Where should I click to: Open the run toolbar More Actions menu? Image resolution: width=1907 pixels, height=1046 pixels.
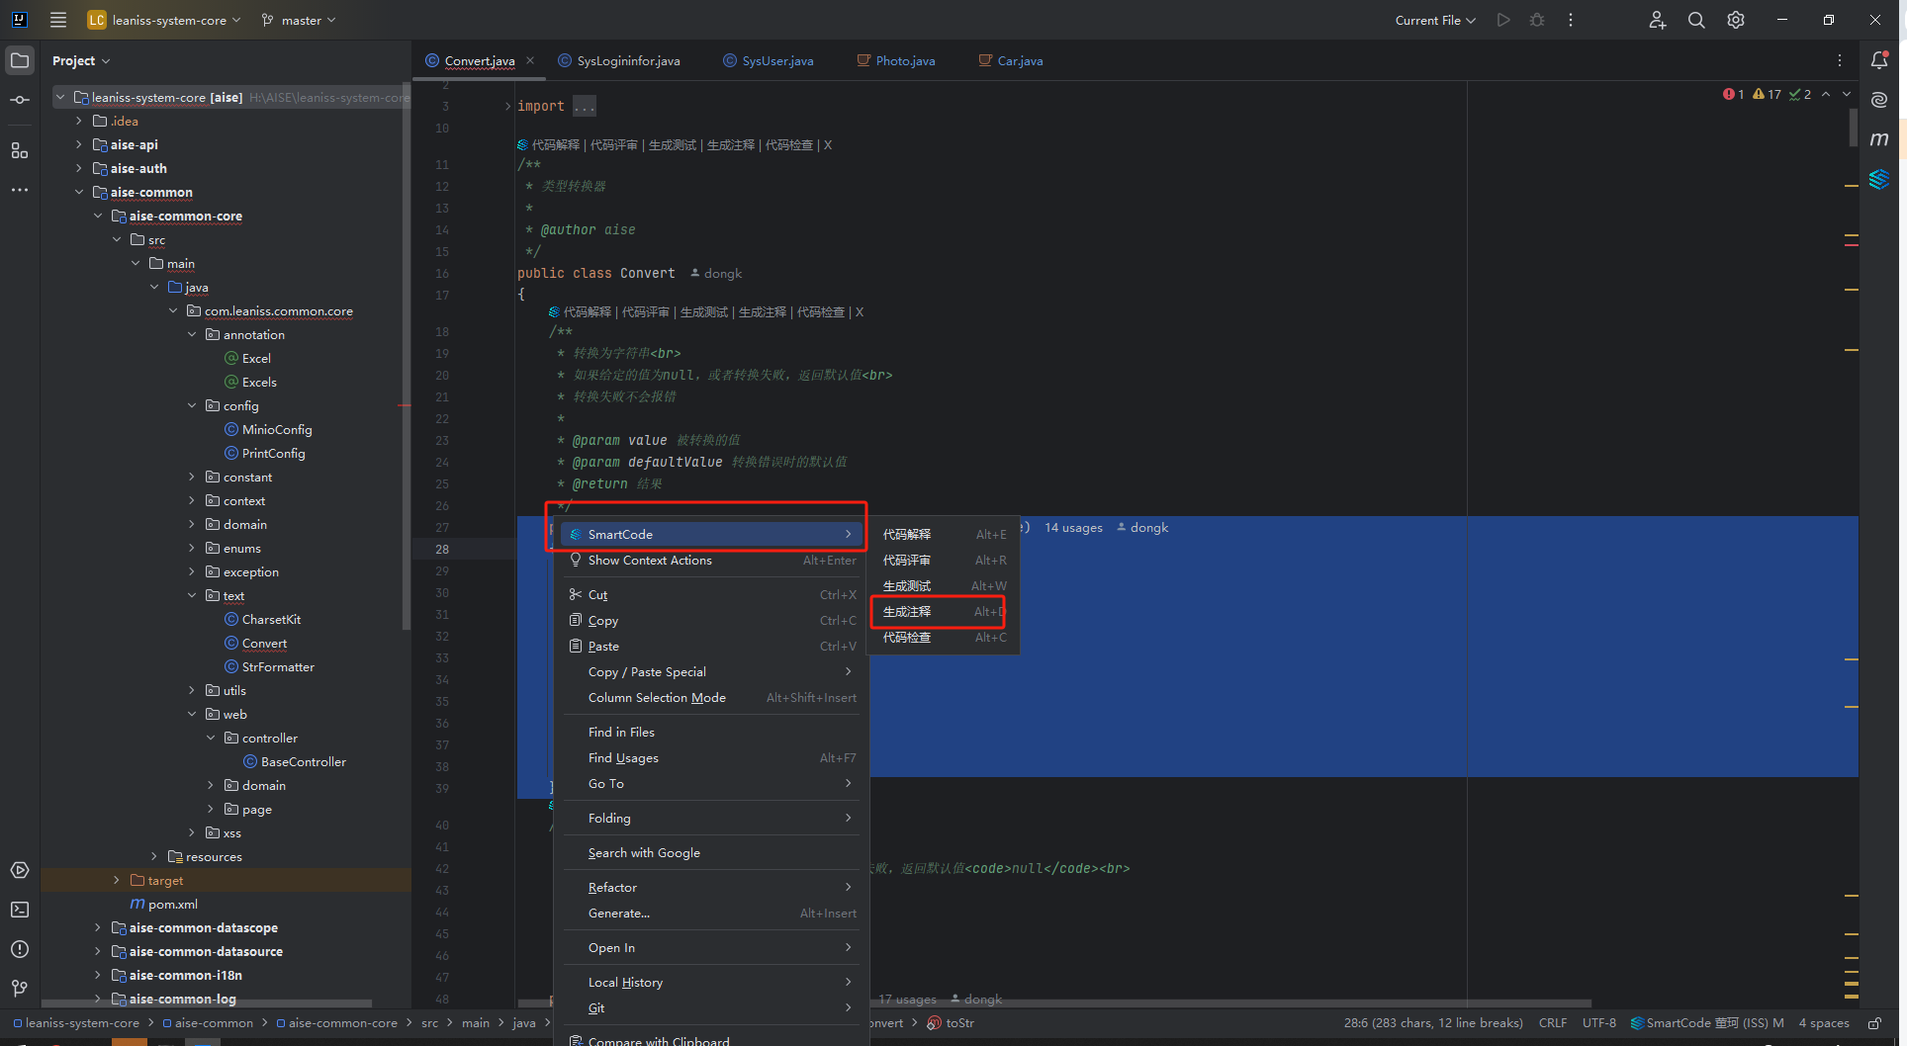pos(1571,20)
